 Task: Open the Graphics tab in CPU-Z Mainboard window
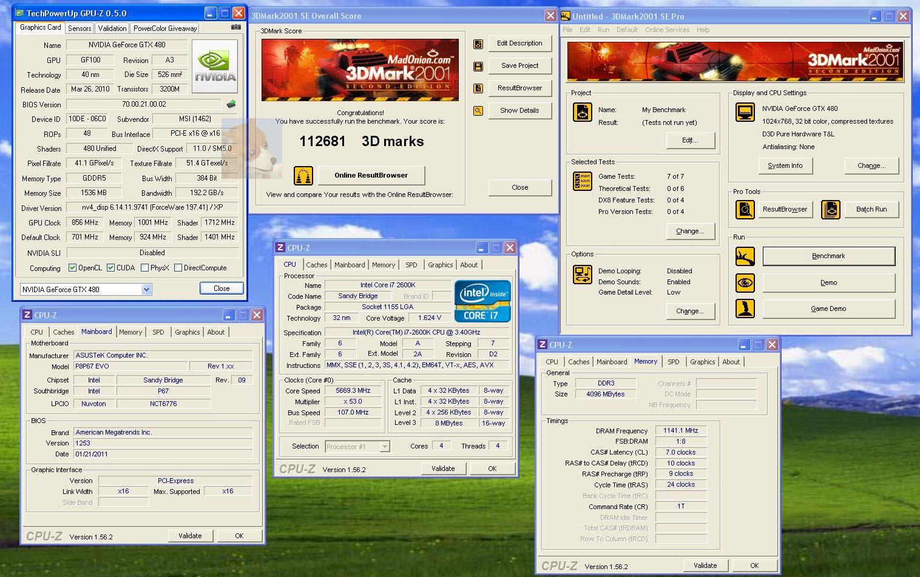(x=188, y=332)
